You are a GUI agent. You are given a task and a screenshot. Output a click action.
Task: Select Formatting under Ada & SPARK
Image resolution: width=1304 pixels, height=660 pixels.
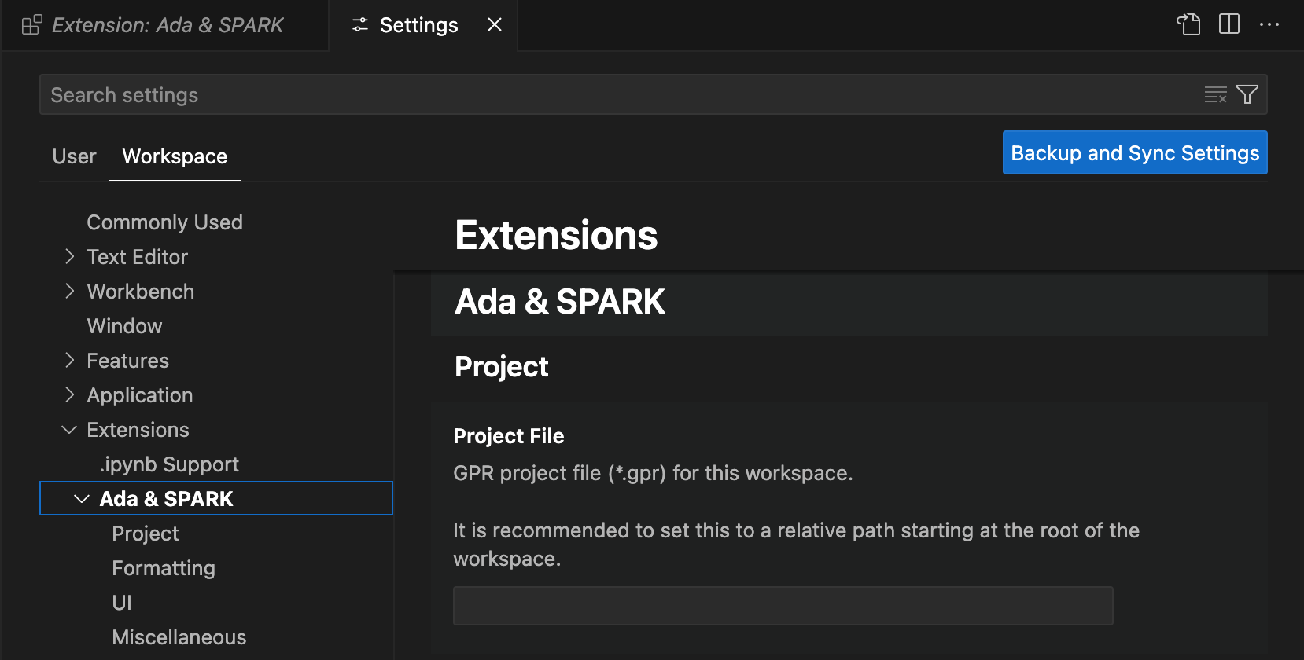coord(164,568)
